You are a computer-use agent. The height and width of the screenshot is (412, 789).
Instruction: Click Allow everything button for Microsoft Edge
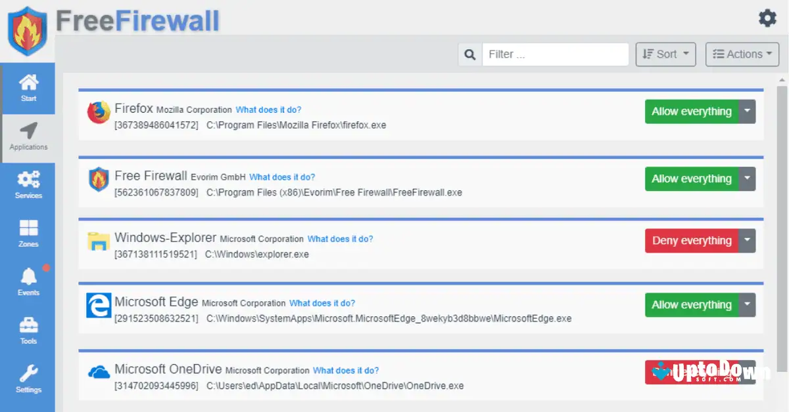point(692,304)
